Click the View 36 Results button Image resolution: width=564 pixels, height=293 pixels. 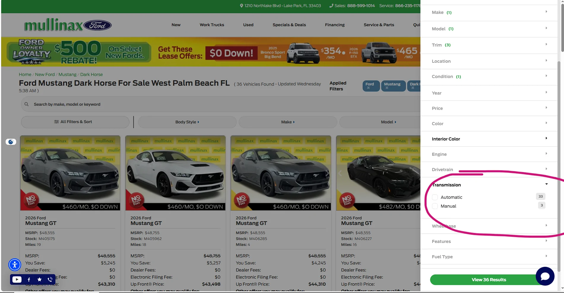click(x=489, y=280)
